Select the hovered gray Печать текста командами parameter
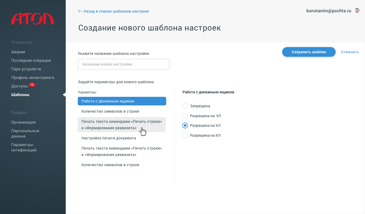This screenshot has width=365, height=214. coord(122,125)
